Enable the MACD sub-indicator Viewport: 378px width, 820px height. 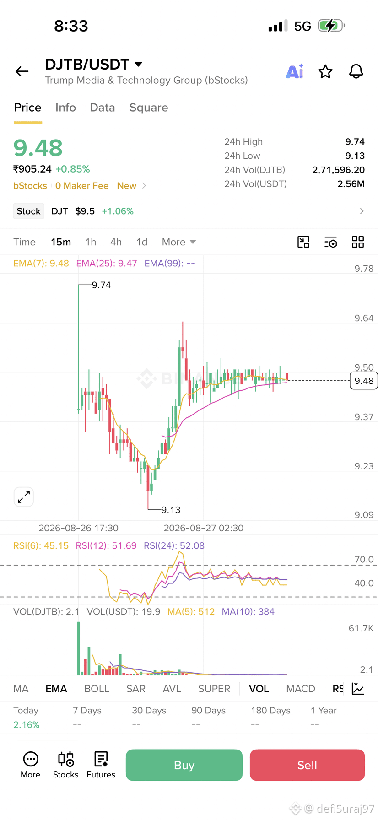pos(301,689)
